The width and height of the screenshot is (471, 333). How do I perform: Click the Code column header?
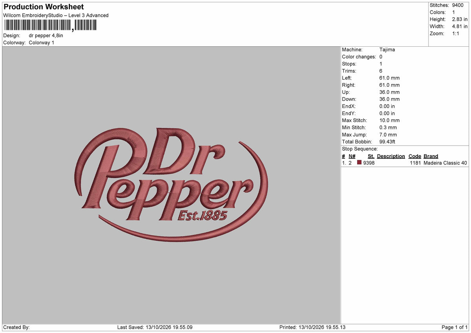415,156
